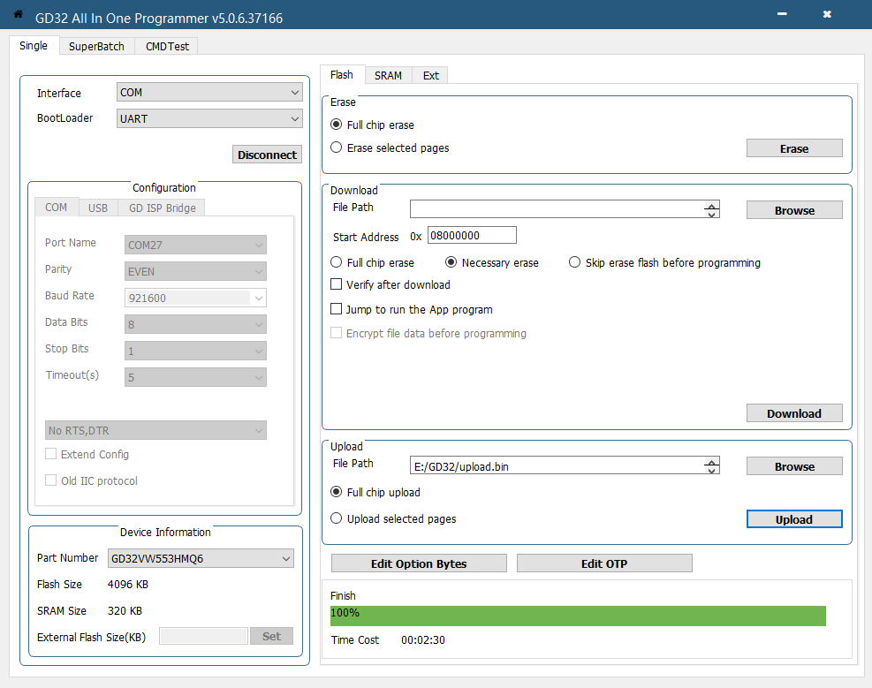872x688 pixels.
Task: Check Jump to run the App program
Action: 336,308
